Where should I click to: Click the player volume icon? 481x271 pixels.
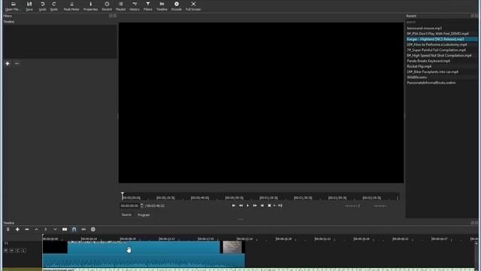click(x=280, y=206)
